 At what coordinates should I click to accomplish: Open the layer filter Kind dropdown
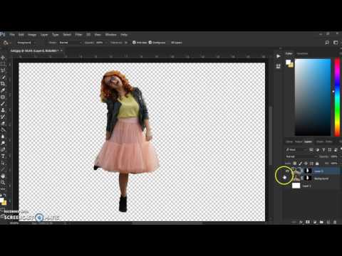point(296,150)
